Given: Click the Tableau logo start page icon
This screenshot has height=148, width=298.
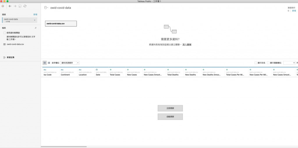Looking at the screenshot, I should tap(3, 6).
